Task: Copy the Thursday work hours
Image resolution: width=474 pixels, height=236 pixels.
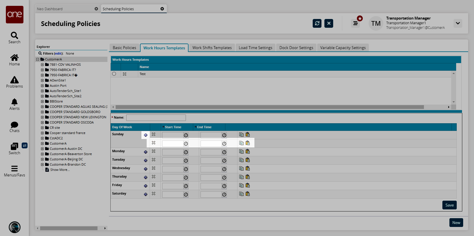Action: pos(241,177)
